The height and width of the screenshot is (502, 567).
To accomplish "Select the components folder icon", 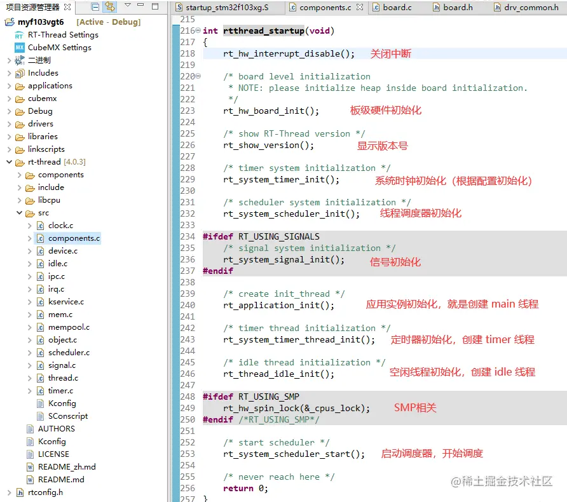I will (30, 175).
